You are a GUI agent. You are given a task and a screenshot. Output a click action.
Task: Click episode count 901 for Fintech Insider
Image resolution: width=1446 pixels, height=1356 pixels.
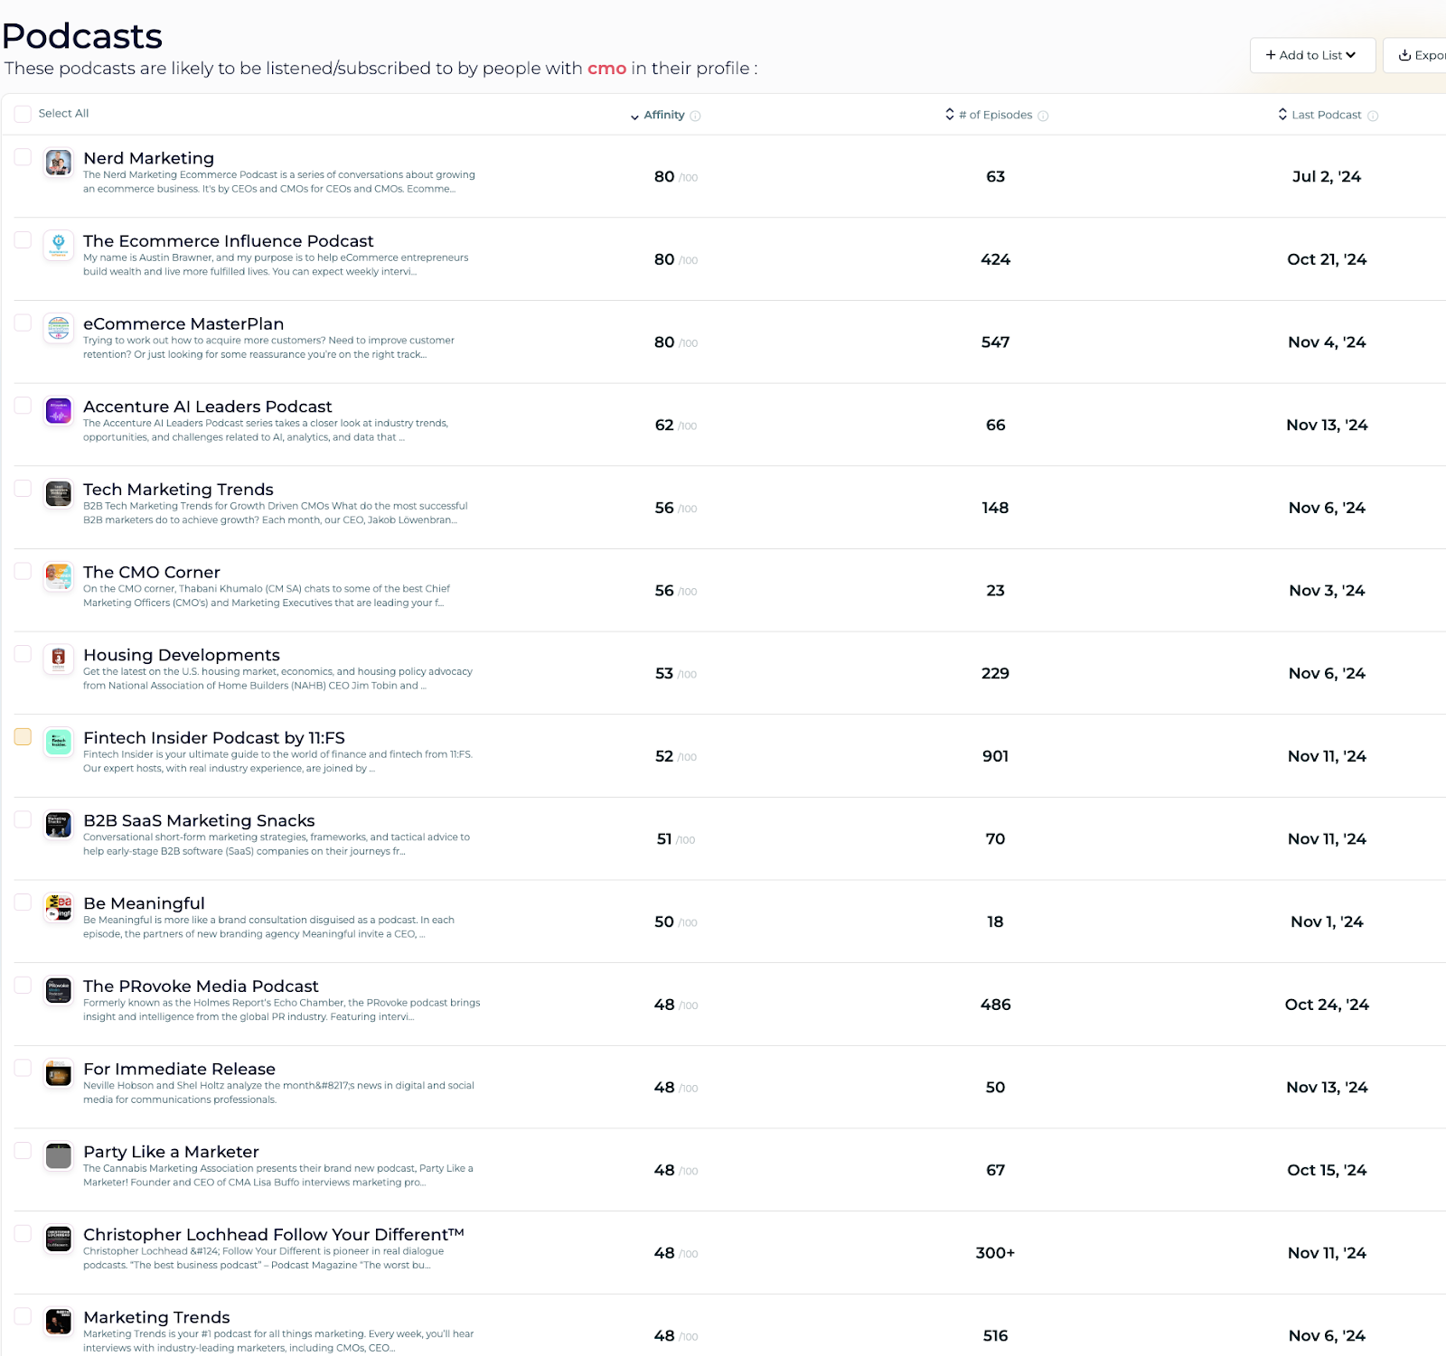[995, 756]
